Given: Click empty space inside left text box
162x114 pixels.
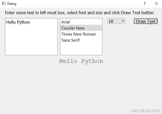Looking at the screenshot, I should click(x=31, y=42).
